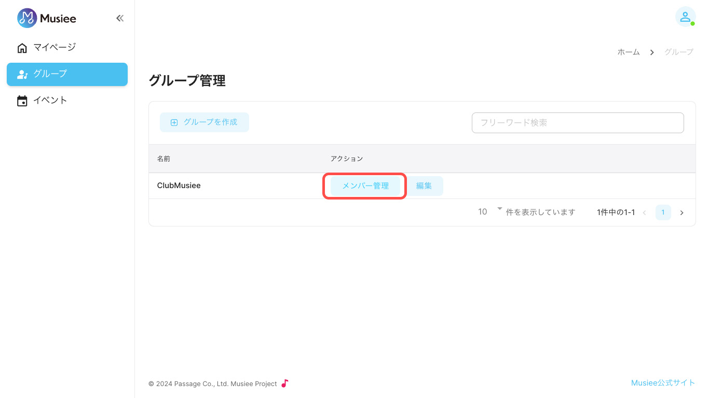Click the home icon beside マイページ
Image resolution: width=709 pixels, height=398 pixels.
coord(22,48)
